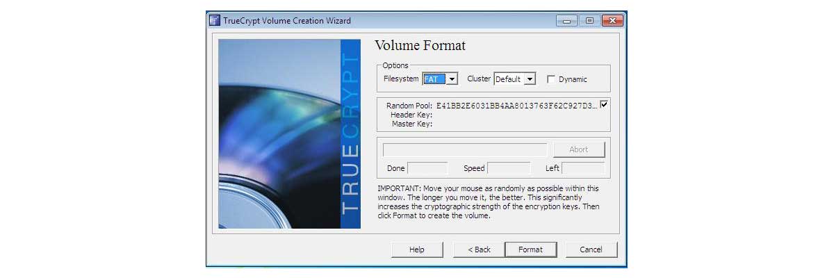
Task: Click the Master Key label
Action: [x=412, y=124]
